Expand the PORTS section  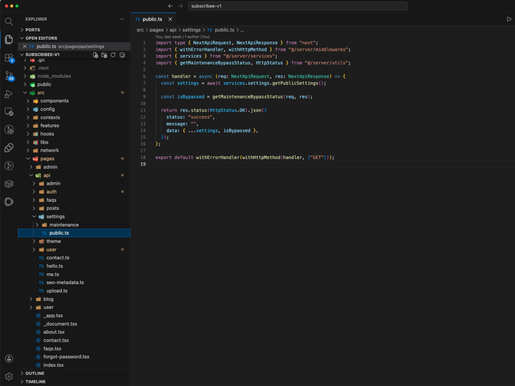(74, 30)
